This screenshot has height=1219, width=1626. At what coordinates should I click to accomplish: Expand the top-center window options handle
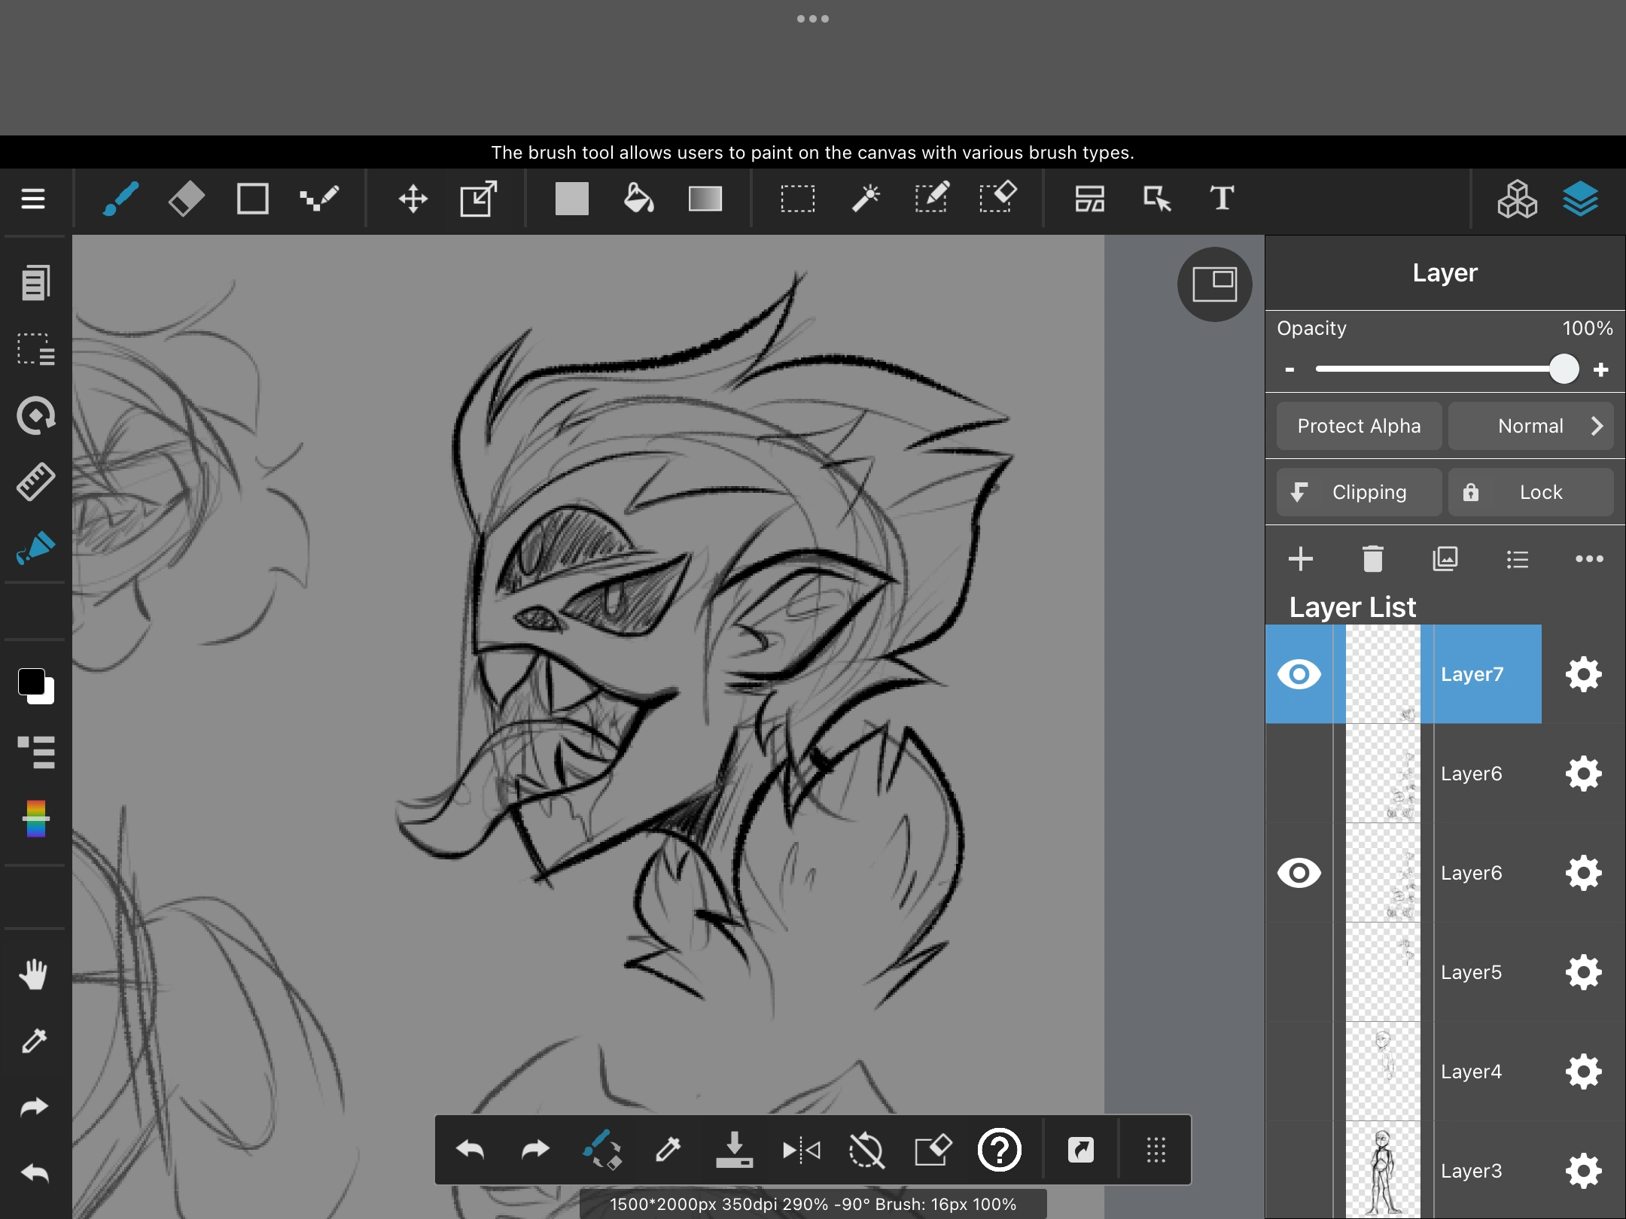click(x=813, y=18)
